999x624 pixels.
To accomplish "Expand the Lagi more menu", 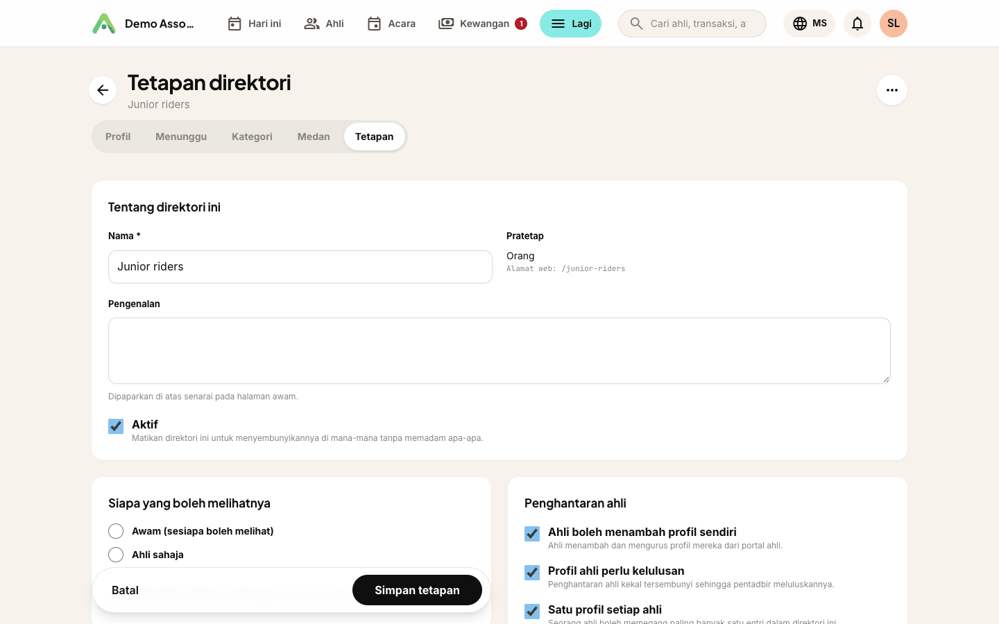I will tap(570, 24).
